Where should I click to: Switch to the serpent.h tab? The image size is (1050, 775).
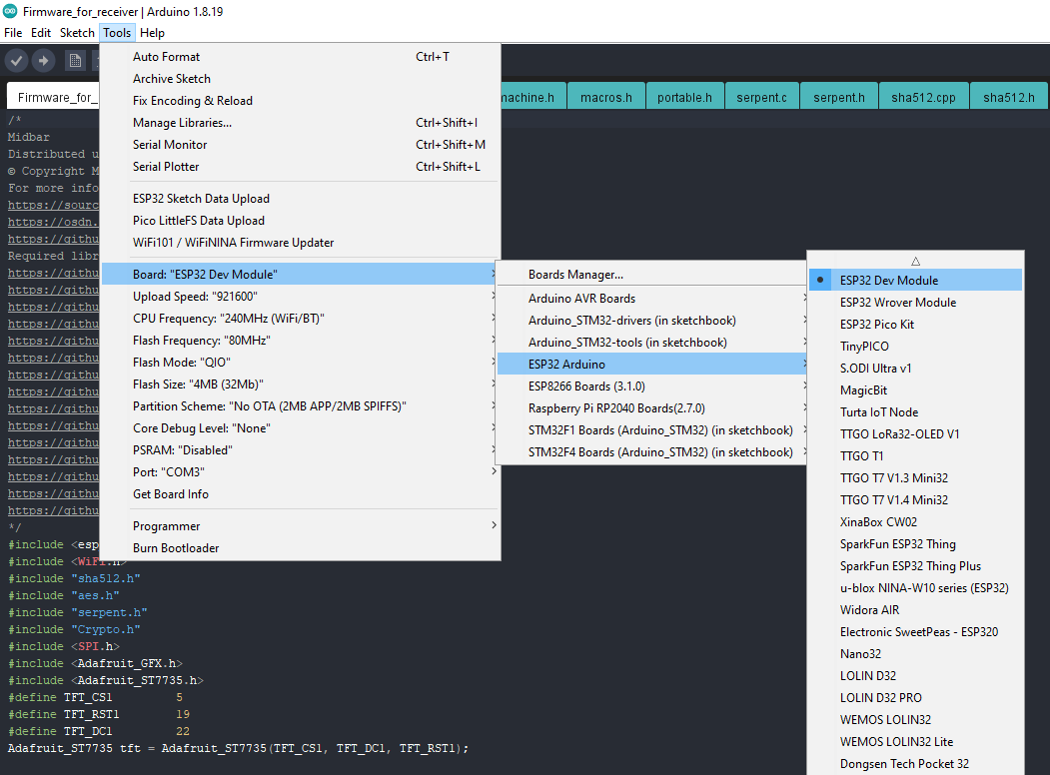(x=839, y=98)
